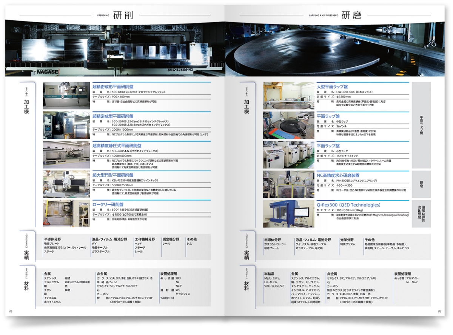
Task: Select the NC高精度求心研磨装置 photo
Action: 288,184
